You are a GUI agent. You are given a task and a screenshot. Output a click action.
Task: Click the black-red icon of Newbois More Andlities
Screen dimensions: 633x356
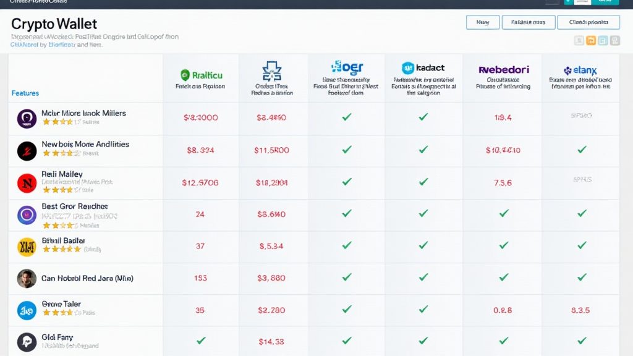[27, 151]
